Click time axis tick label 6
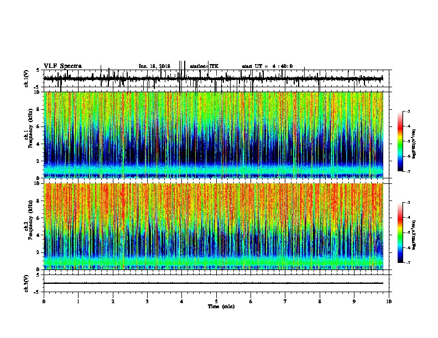 [251, 302]
